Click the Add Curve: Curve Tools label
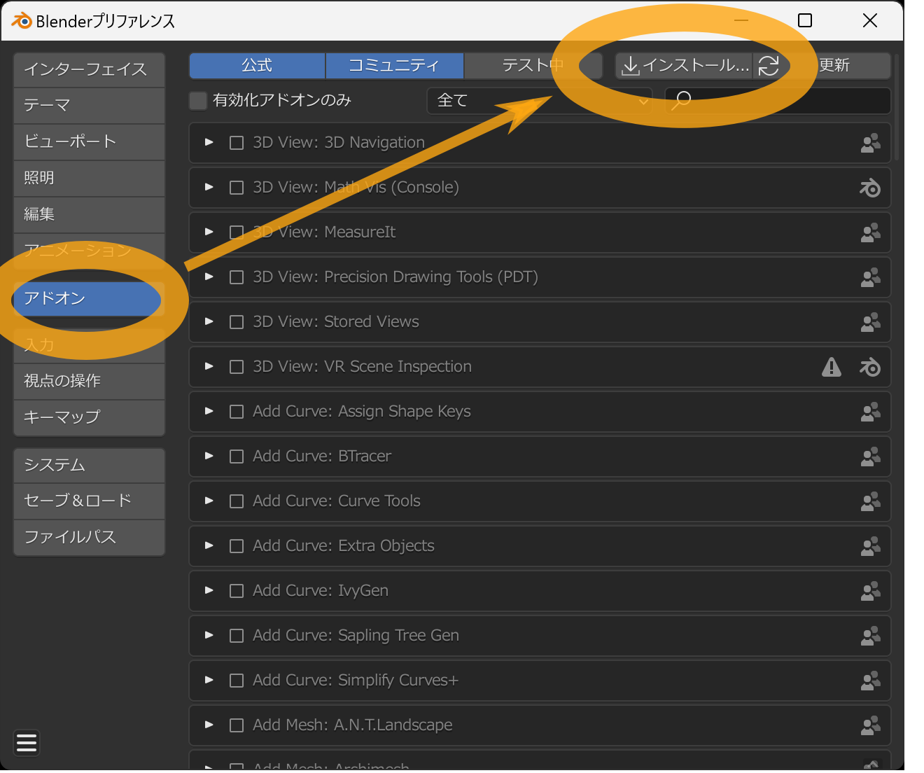The width and height of the screenshot is (924, 773). point(337,501)
